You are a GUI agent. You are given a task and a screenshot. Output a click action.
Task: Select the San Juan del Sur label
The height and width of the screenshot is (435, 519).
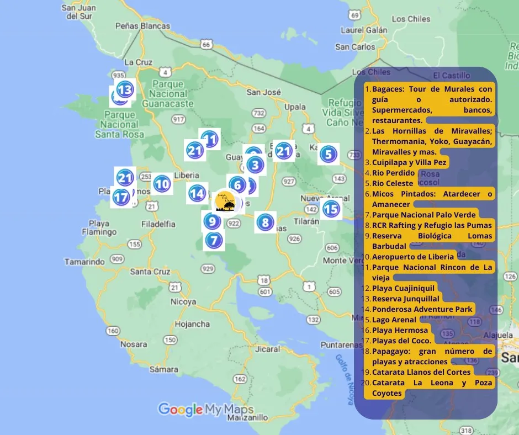[x=78, y=12]
